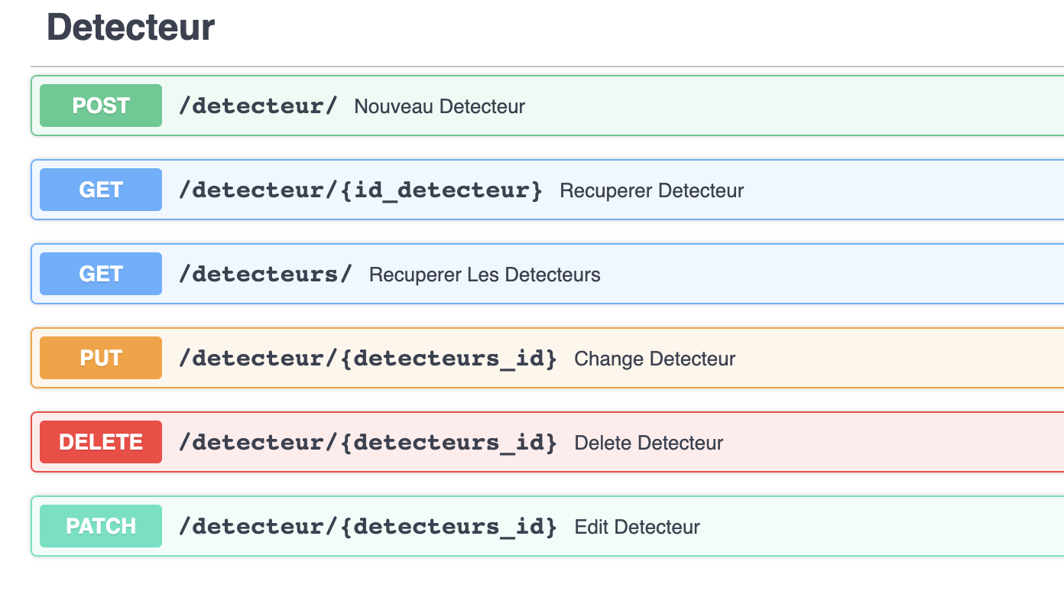This screenshot has height=601, width=1064.
Task: Expand the POST /detecteur/ operation row
Action: click(x=611, y=106)
